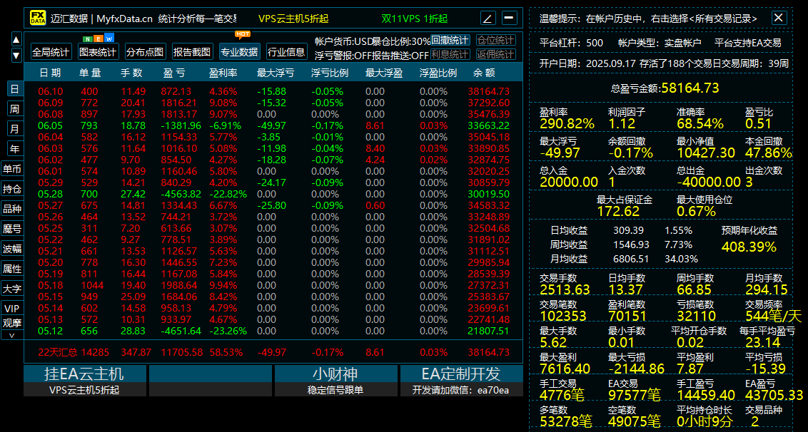Click VPS云主机5折起 link in title bar
808x432 pixels.
click(x=293, y=19)
